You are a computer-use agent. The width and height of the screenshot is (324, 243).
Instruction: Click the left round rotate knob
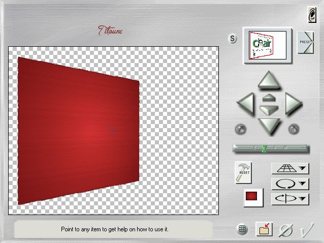coord(241,129)
